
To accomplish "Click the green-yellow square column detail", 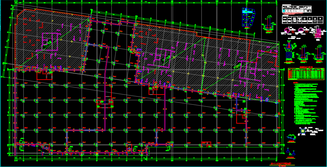I will (x=302, y=130).
